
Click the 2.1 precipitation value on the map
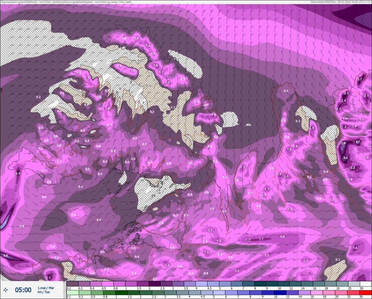[x=339, y=109]
